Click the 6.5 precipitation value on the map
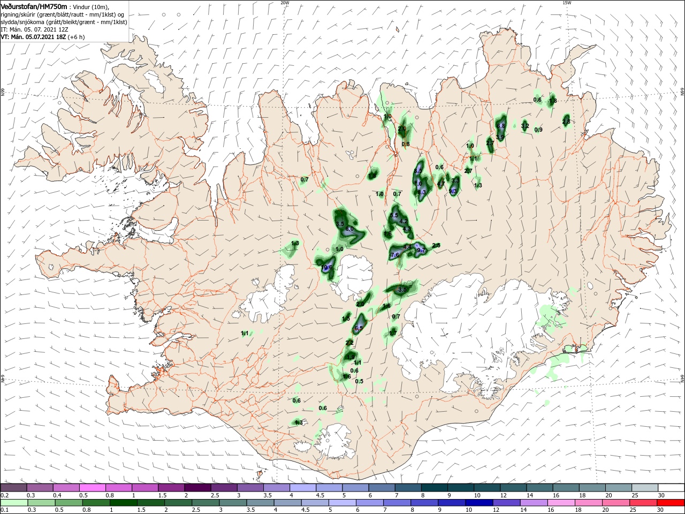The height and width of the screenshot is (514, 685). tap(359, 328)
